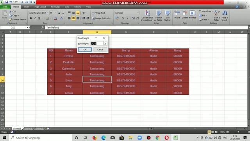Apply the font color A

pos(61,18)
